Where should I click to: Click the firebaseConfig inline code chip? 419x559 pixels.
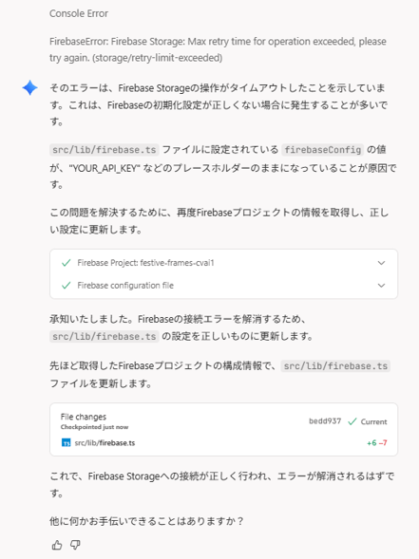322,150
